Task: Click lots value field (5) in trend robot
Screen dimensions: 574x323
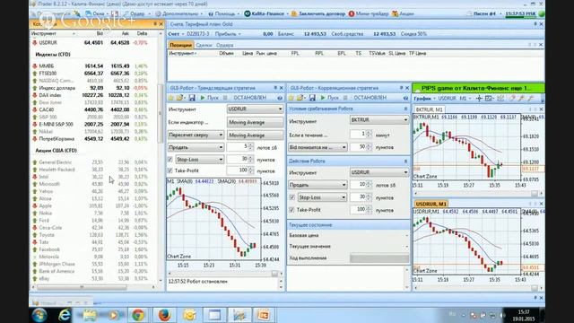Action: coord(238,147)
